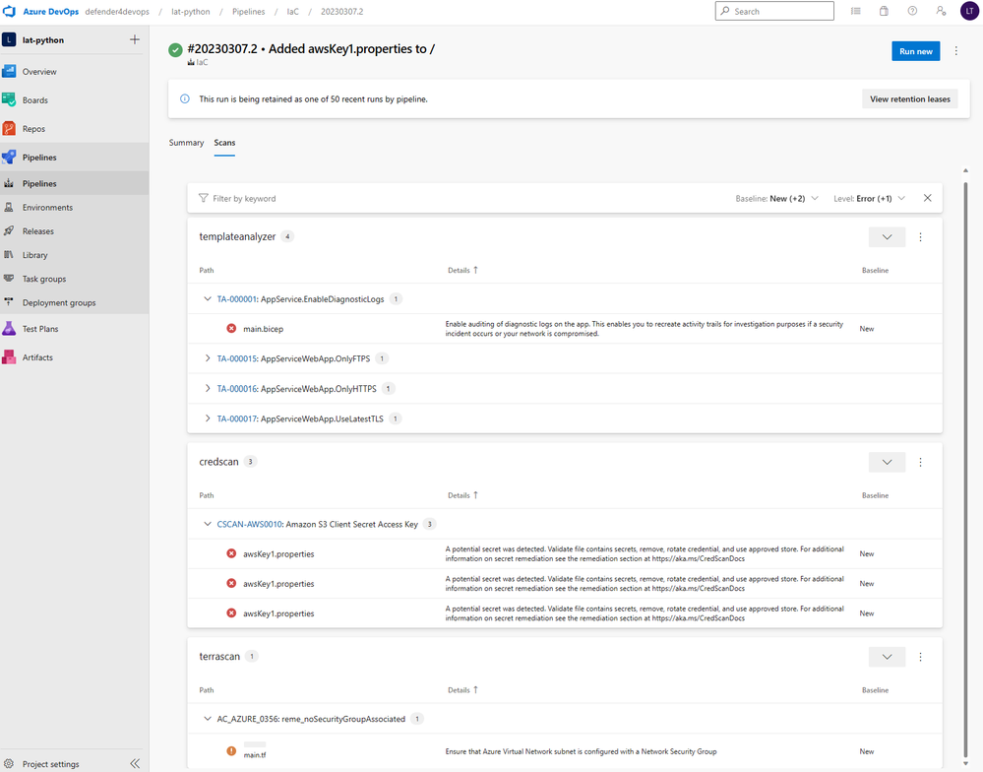Collapse CSCAN-AWS0010 Amazon S3 group
The width and height of the screenshot is (983, 772).
coord(208,524)
